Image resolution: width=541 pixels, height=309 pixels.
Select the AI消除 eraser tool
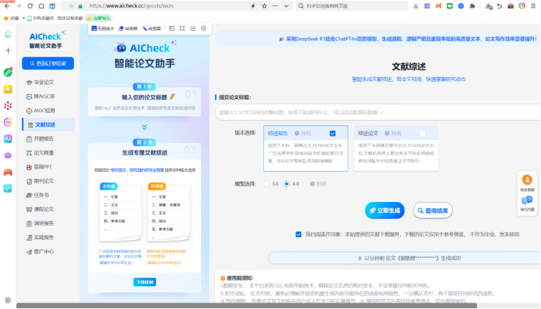(x=128, y=28)
